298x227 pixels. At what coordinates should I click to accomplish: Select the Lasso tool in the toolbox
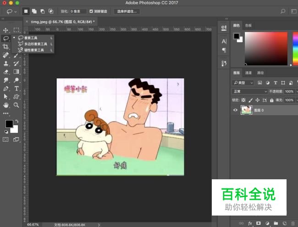tap(6, 38)
